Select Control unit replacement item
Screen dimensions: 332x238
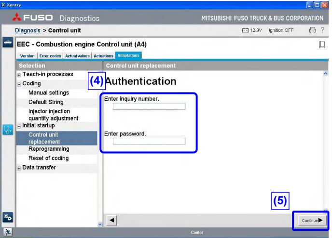point(57,138)
